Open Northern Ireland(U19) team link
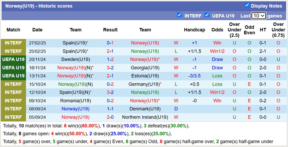The width and height of the screenshot is (288, 147). pos(145,117)
